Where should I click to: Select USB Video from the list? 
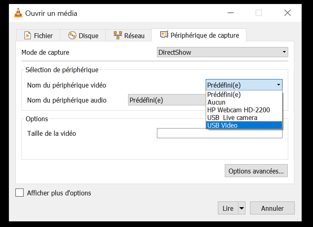(244, 125)
